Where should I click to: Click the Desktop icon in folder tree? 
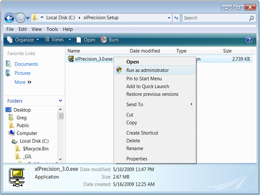[9, 110]
